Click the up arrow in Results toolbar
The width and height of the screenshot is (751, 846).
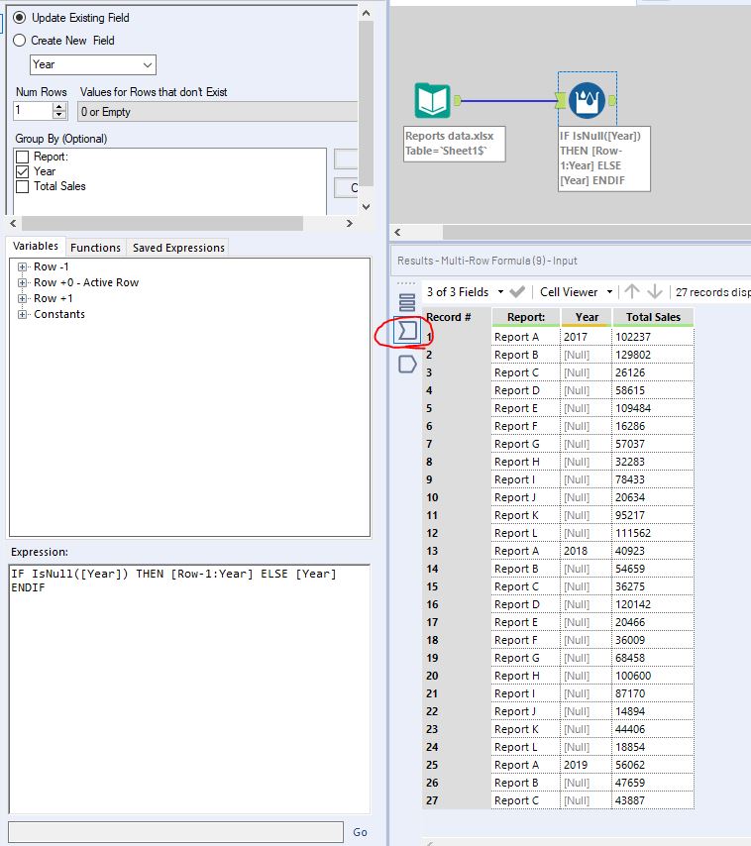click(632, 292)
